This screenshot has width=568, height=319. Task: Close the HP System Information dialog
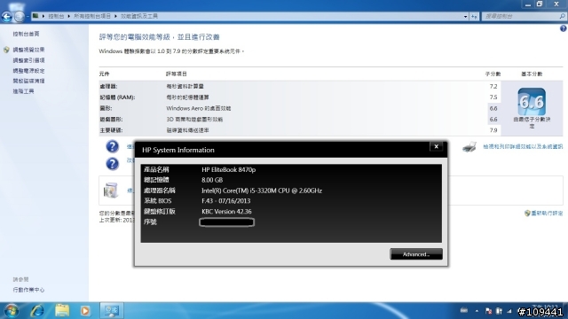click(436, 146)
